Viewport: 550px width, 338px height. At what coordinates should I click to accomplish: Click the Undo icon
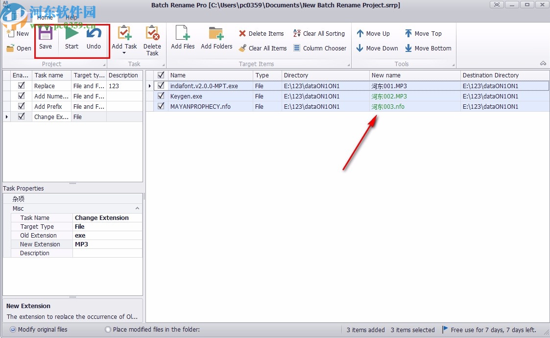94,34
